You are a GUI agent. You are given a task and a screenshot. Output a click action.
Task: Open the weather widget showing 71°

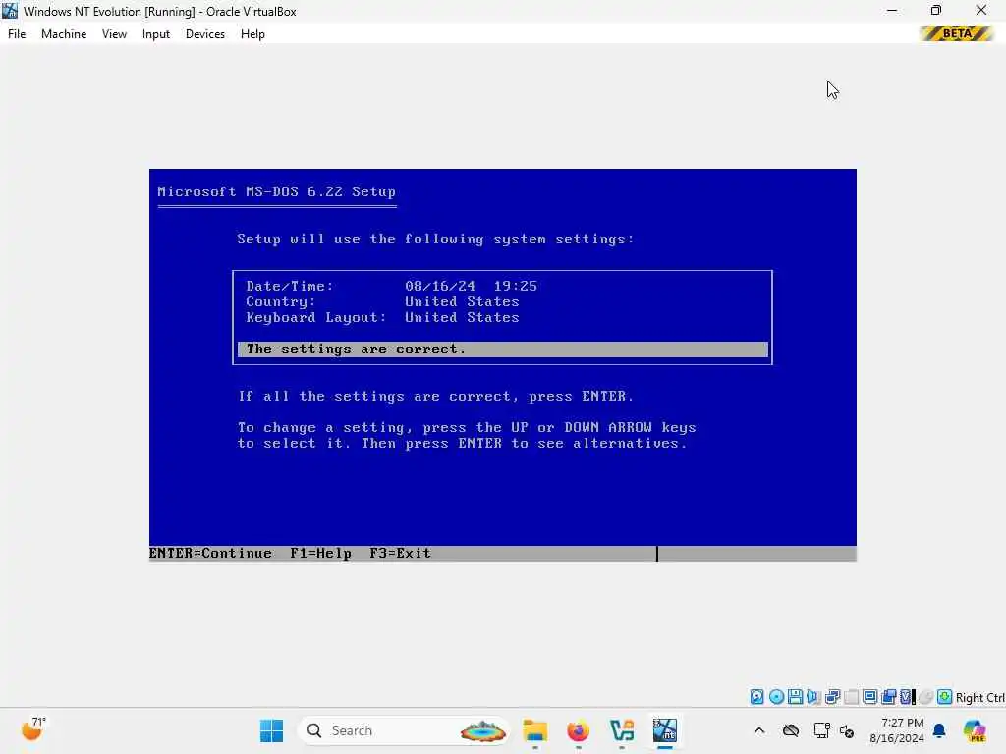(33, 729)
